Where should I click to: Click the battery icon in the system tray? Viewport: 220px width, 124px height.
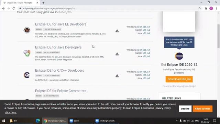[x=185, y=121]
